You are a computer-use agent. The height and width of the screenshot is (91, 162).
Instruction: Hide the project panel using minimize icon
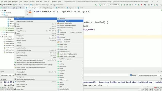coord(23,8)
